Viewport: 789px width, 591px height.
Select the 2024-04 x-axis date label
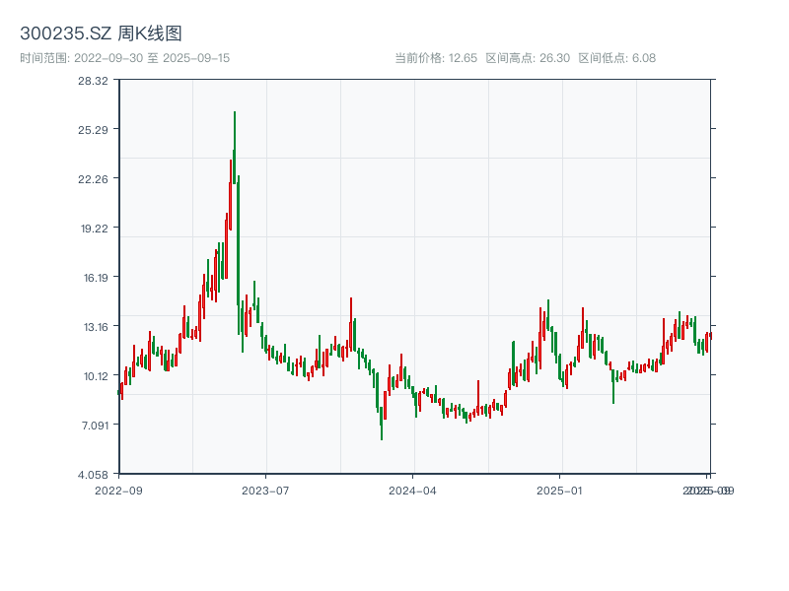coord(413,490)
